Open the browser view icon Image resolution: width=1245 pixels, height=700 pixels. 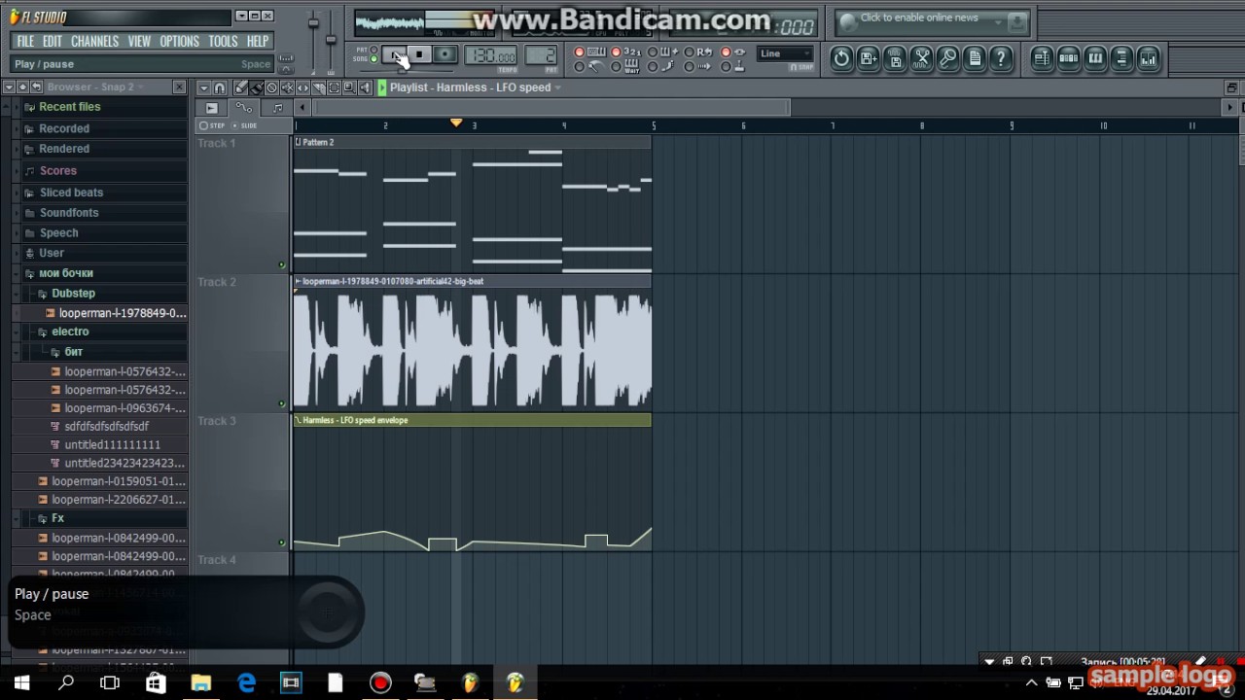(1121, 58)
